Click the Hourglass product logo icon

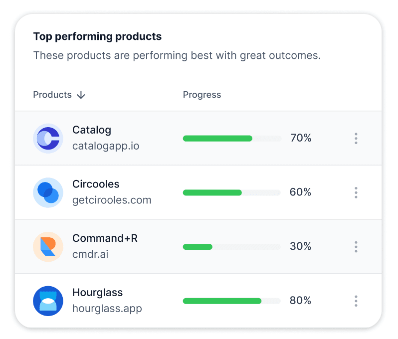pos(48,301)
